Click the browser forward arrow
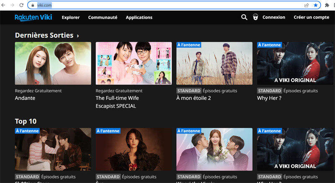Image resolution: width=335 pixels, height=183 pixels. tap(12, 5)
